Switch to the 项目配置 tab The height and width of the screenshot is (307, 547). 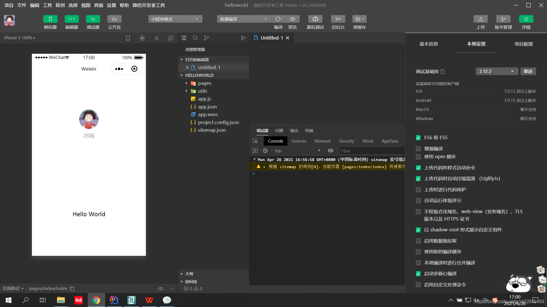[x=523, y=44]
